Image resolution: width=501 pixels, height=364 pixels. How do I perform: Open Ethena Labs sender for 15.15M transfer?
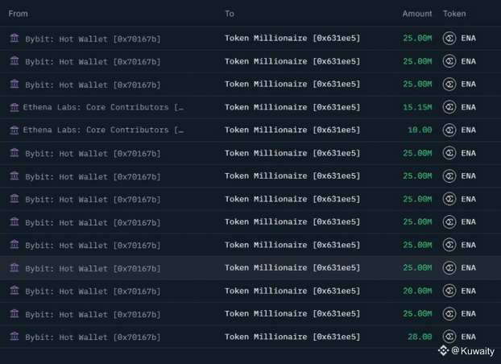103,107
